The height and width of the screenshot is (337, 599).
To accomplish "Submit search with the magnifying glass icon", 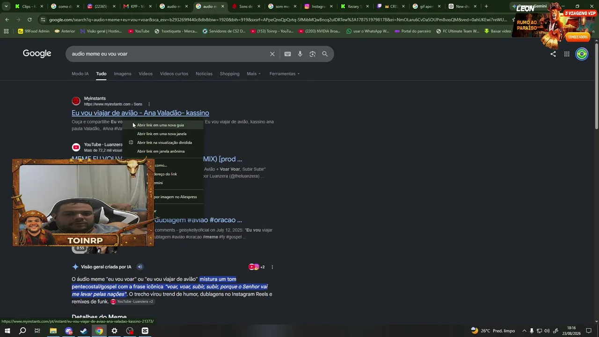I will (x=325, y=54).
